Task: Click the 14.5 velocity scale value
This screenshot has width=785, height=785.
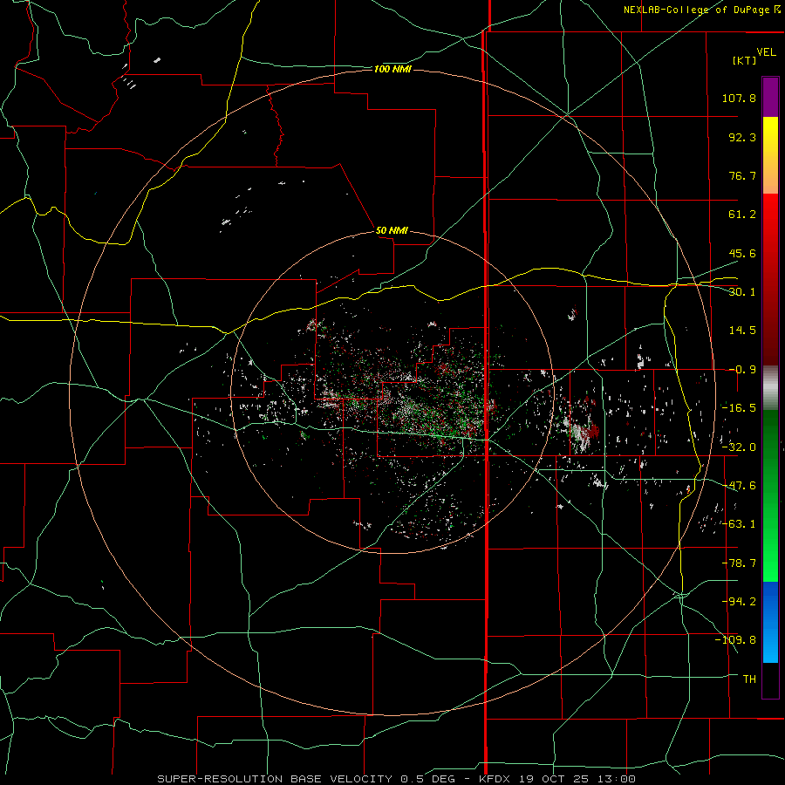Action: coord(742,331)
